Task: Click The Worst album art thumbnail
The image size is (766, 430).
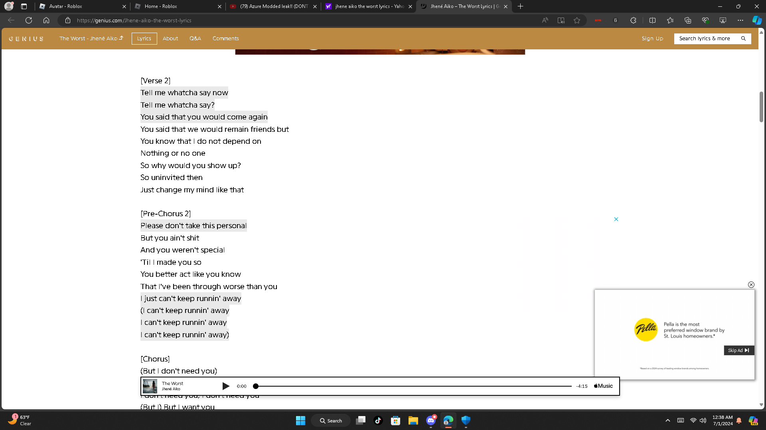Action: point(150,386)
